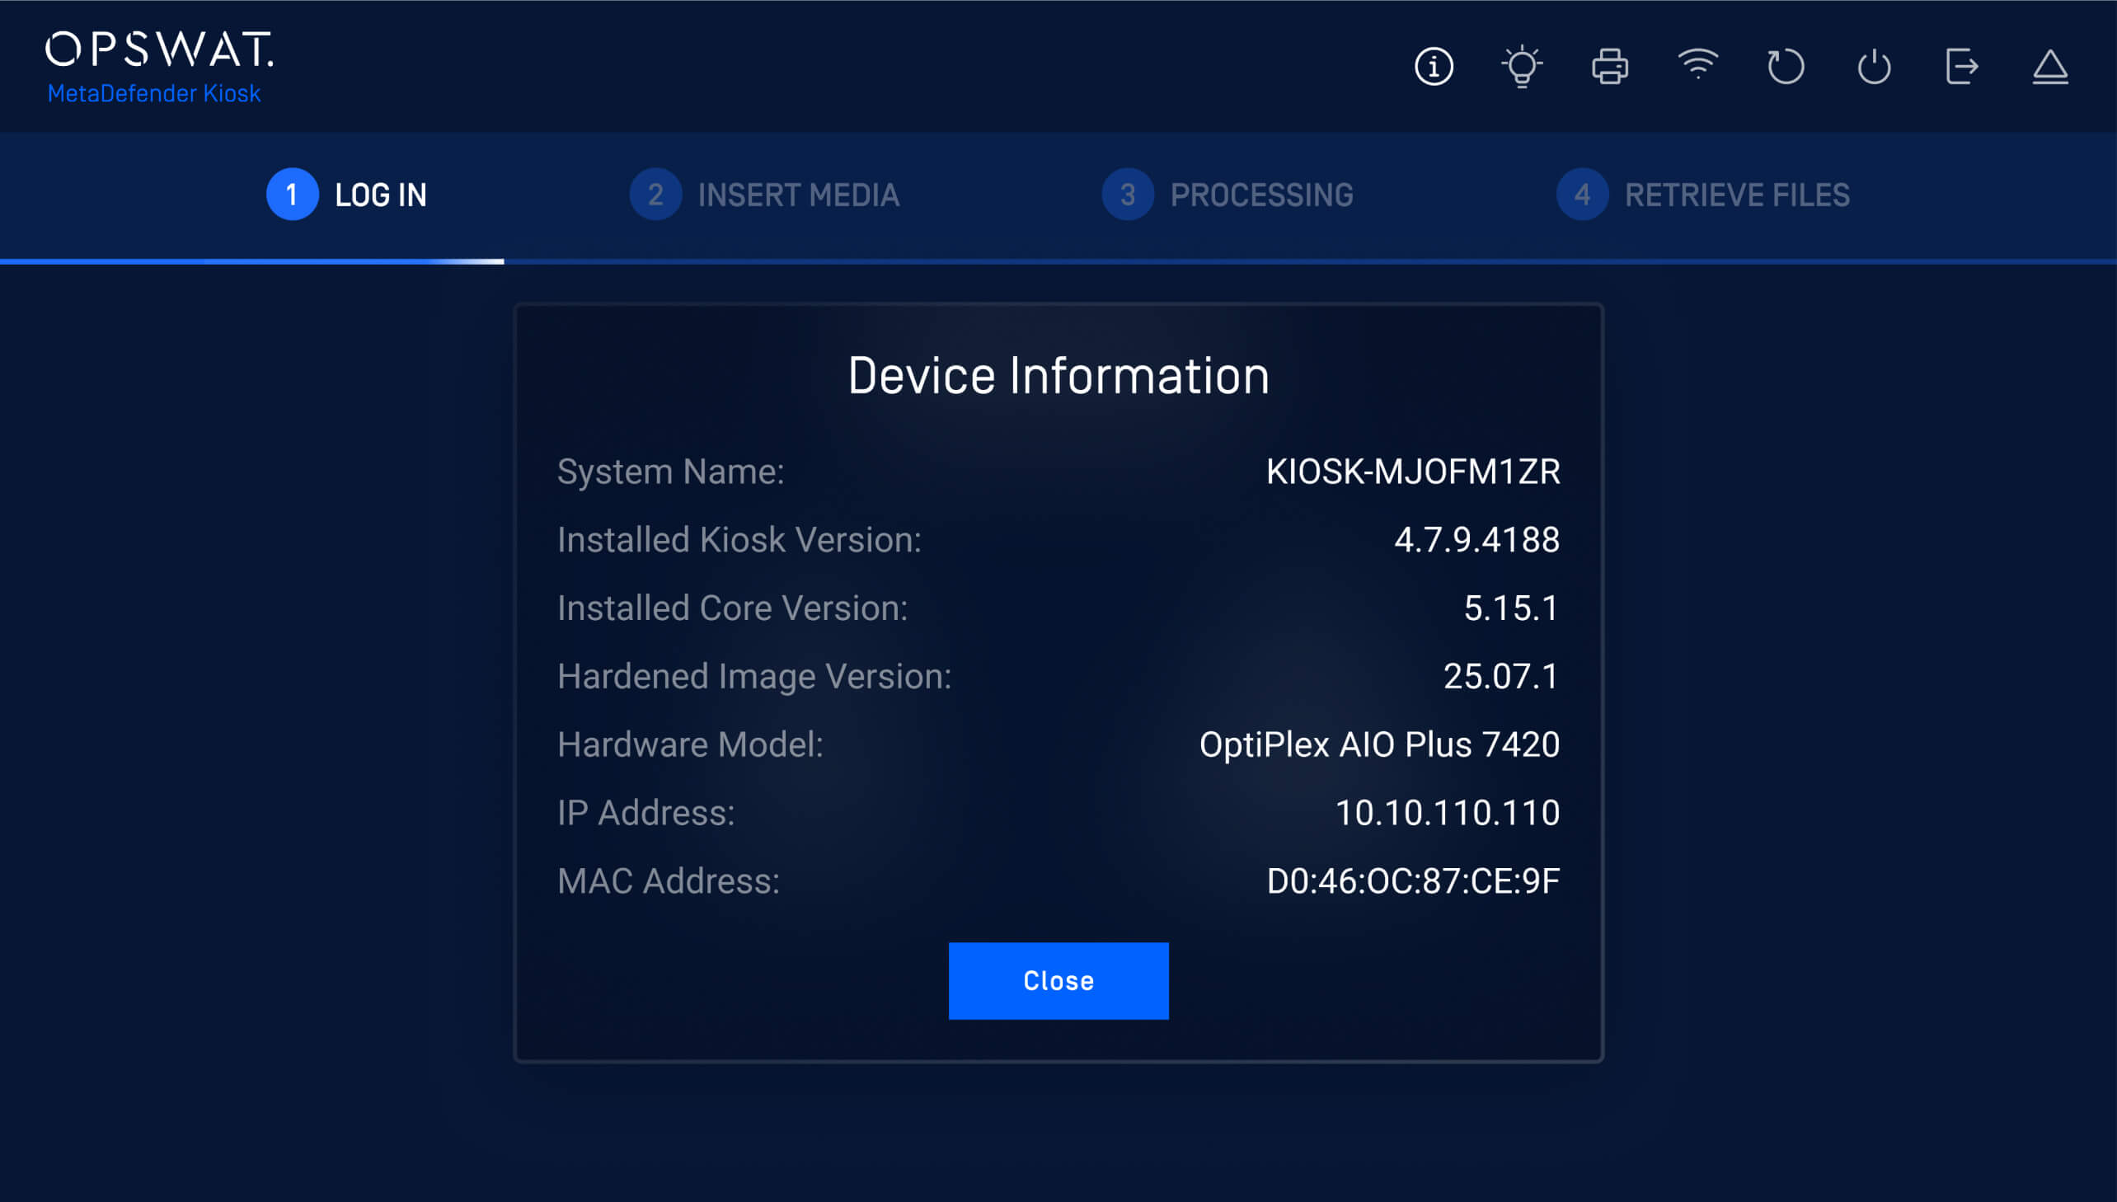Viewport: 2117px width, 1202px height.
Task: Close the Device Information dialog
Action: click(1059, 980)
